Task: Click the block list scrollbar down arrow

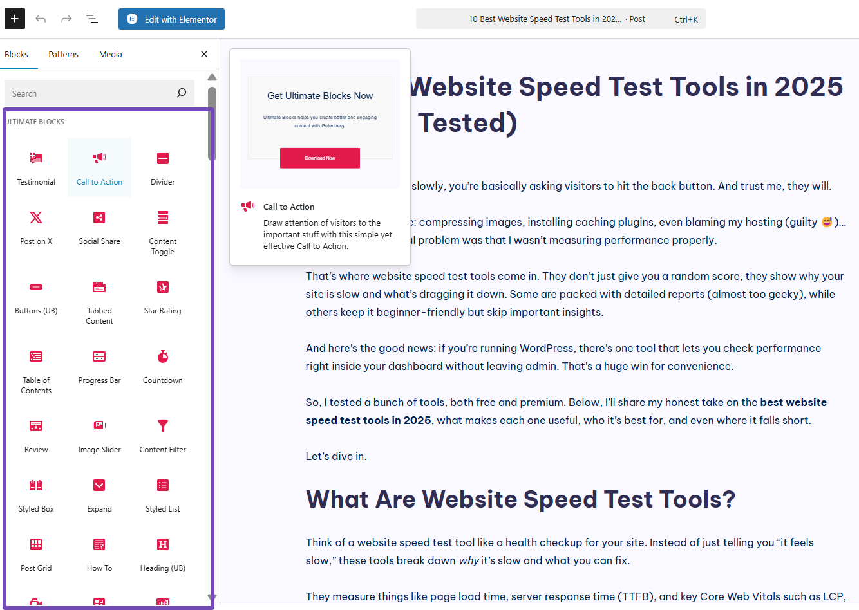Action: (212, 597)
